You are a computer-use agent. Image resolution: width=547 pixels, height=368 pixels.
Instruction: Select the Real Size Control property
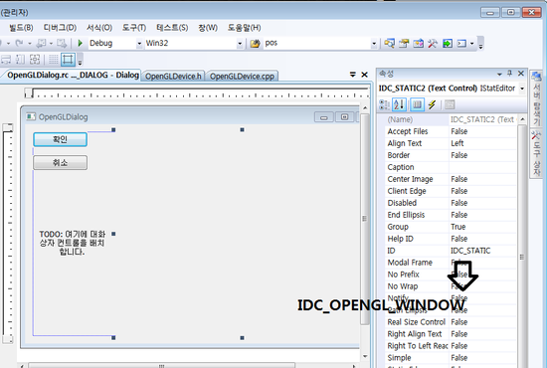coord(450,322)
